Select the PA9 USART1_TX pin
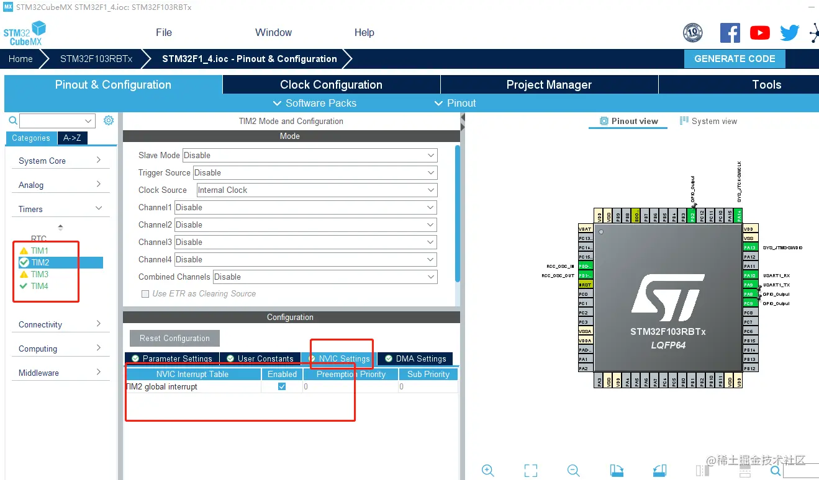Image resolution: width=819 pixels, height=480 pixels. click(x=751, y=285)
